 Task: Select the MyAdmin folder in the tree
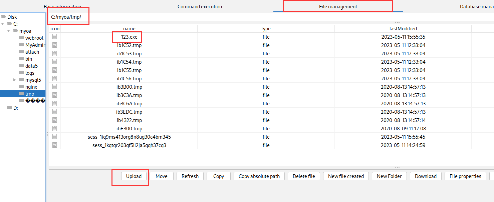(35, 45)
